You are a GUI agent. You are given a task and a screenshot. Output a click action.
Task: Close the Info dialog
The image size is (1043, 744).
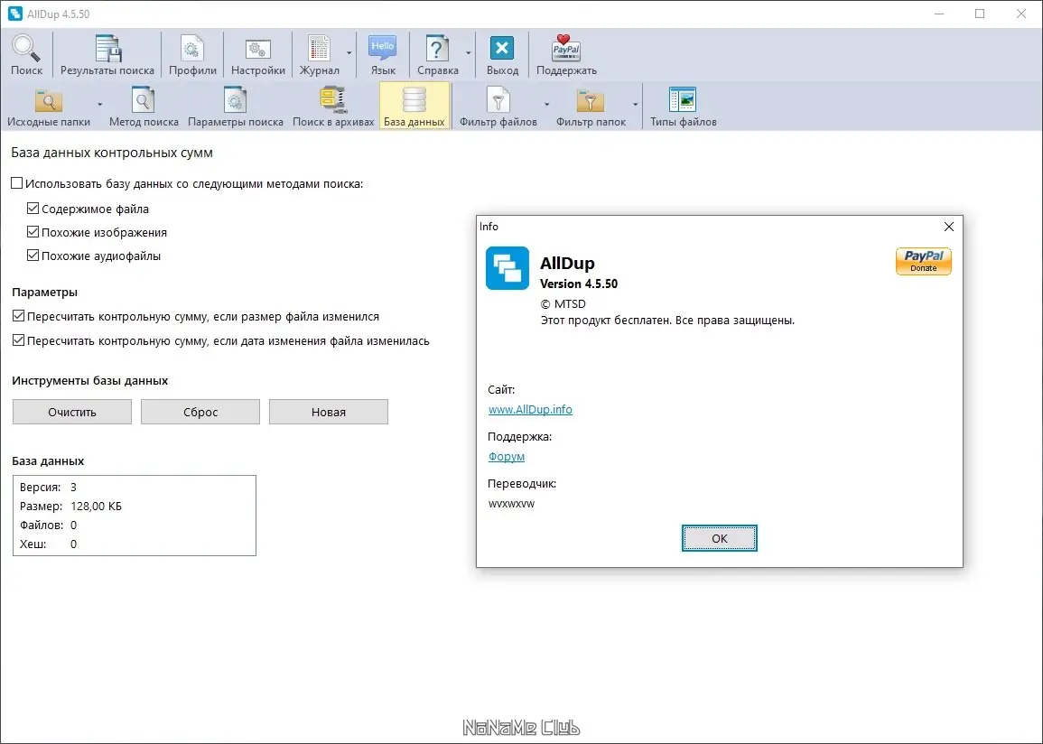pos(949,227)
